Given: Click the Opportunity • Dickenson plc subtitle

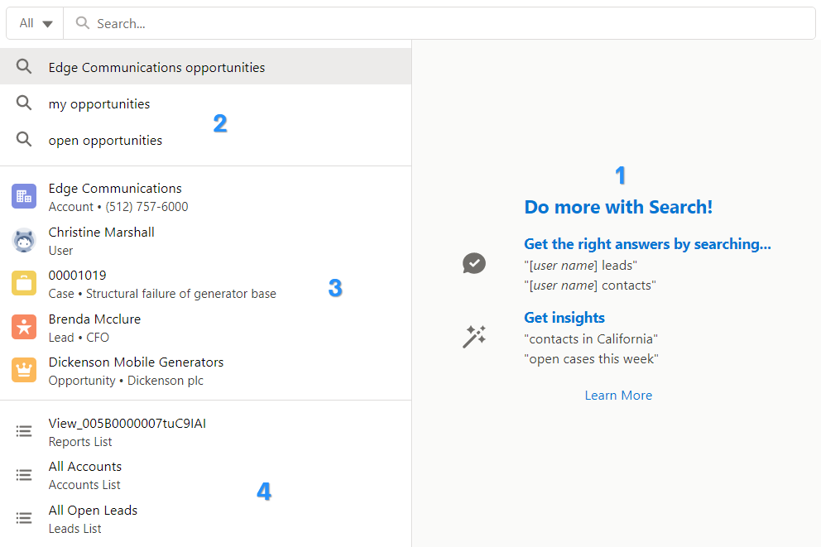Looking at the screenshot, I should pyautogui.click(x=126, y=381).
